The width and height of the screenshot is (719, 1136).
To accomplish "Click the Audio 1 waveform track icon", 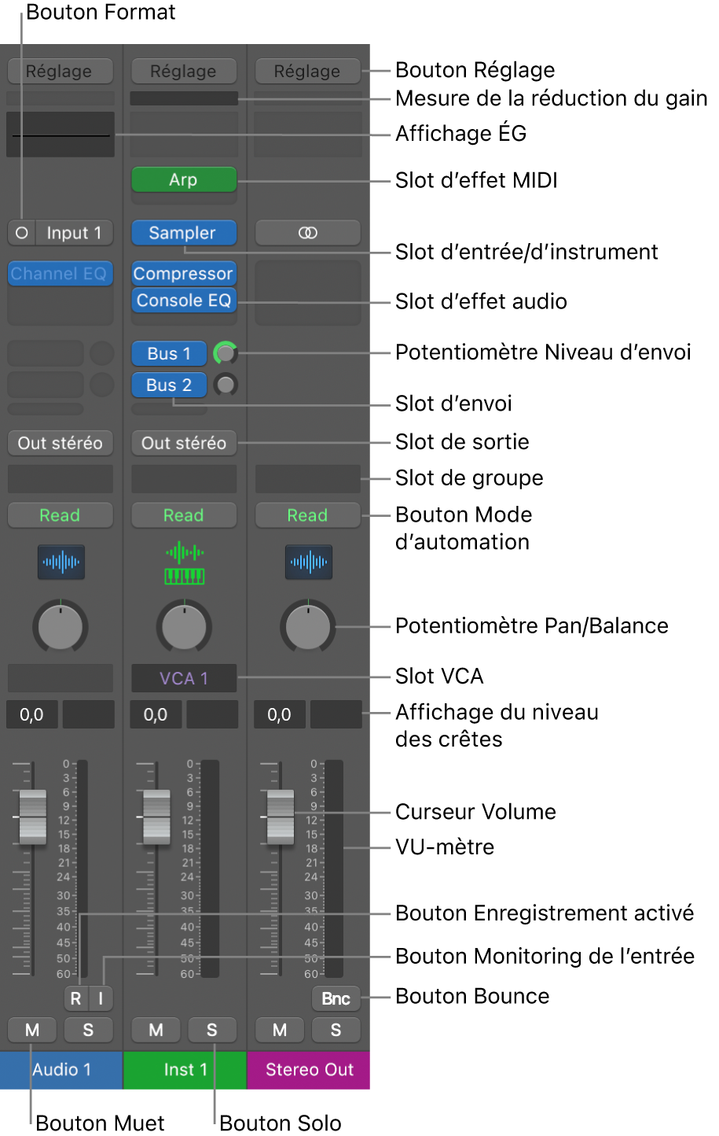I will [60, 562].
